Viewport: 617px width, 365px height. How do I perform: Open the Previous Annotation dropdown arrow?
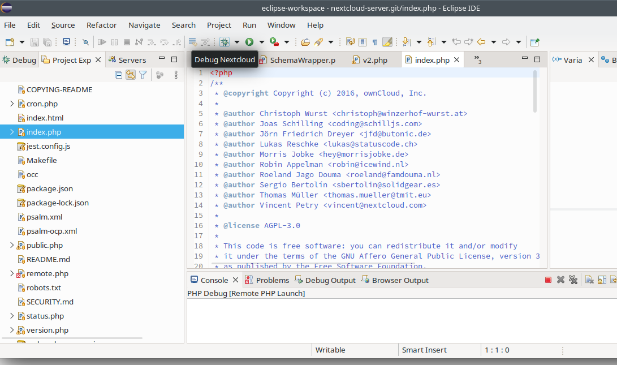(x=443, y=42)
